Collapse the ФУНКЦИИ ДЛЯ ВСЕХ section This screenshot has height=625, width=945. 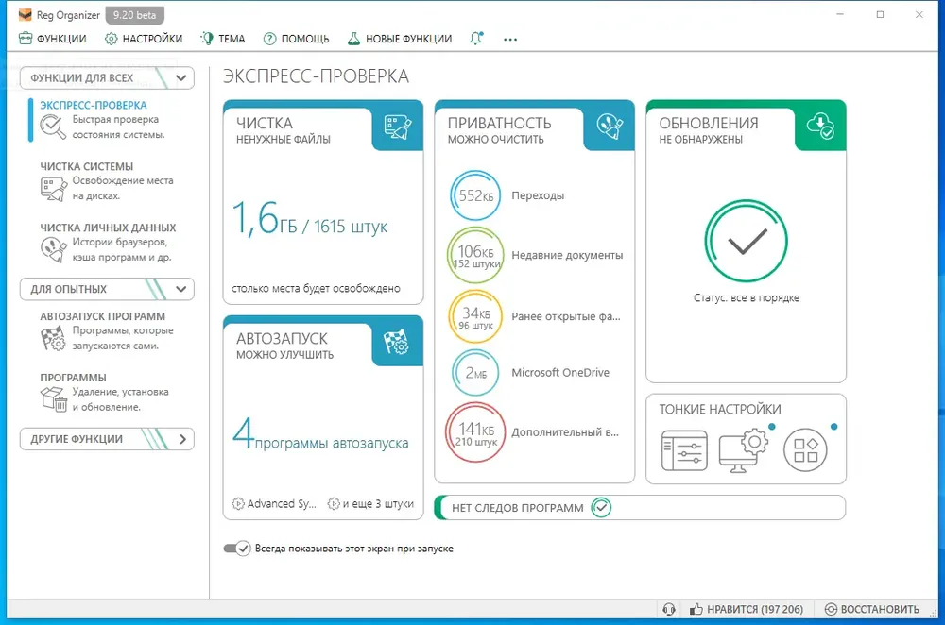click(108, 78)
